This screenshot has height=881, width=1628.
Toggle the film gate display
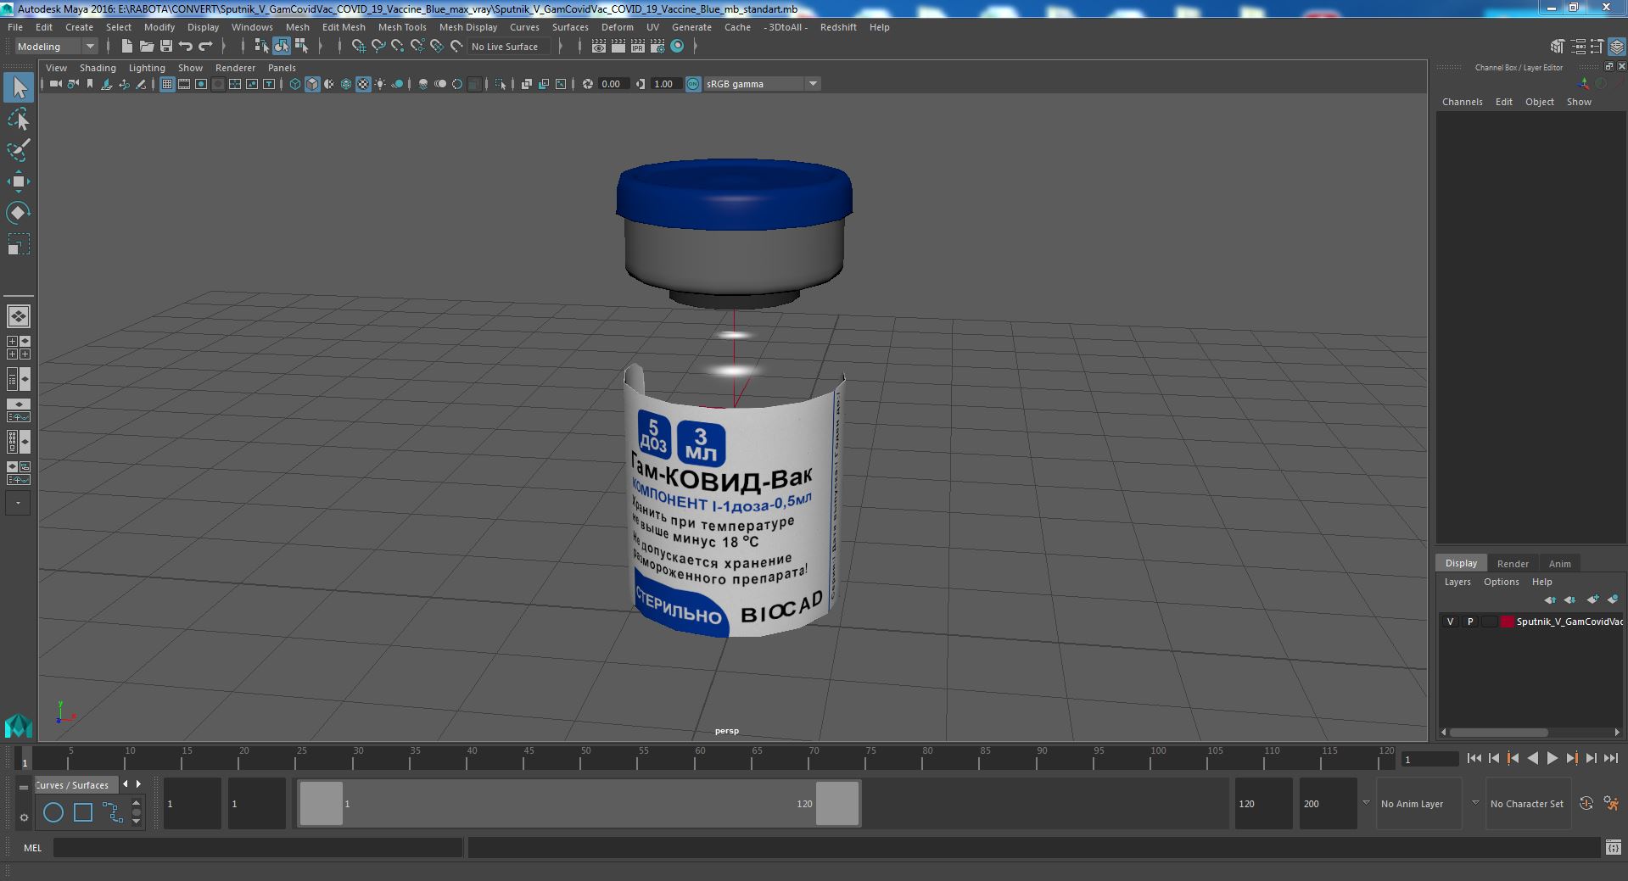pyautogui.click(x=184, y=84)
